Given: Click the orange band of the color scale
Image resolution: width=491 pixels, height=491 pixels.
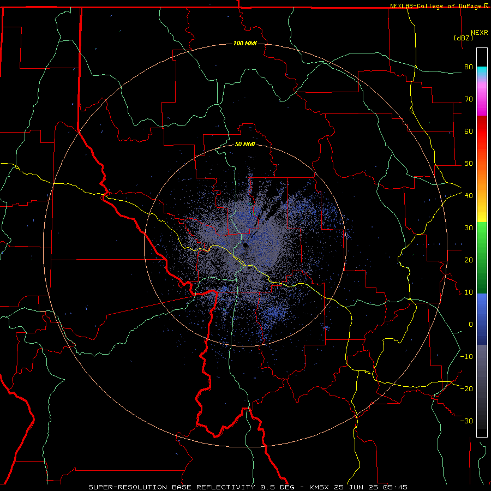Looking at the screenshot, I should point(482,182).
